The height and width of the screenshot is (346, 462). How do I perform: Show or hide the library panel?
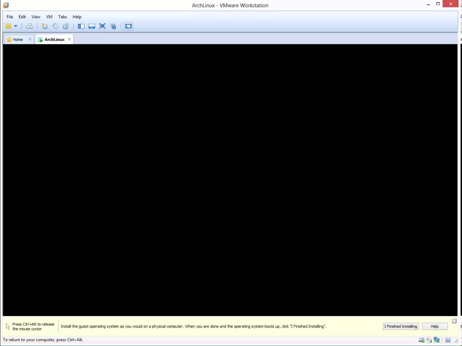pos(81,26)
